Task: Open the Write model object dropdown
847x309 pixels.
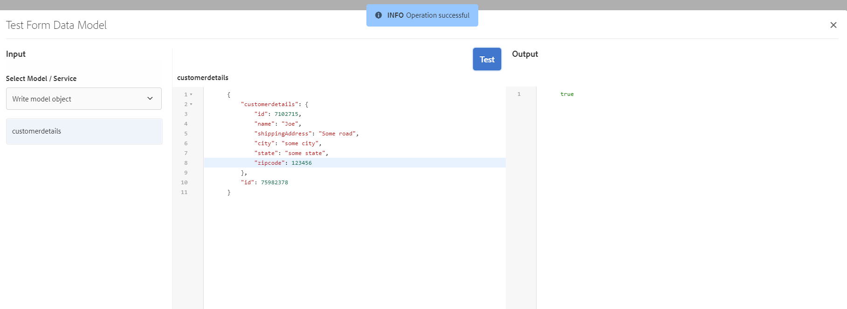Action: pyautogui.click(x=84, y=99)
